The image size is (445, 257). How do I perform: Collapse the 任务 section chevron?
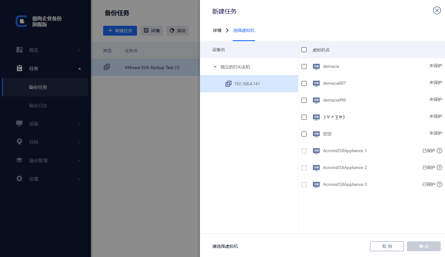(x=80, y=68)
